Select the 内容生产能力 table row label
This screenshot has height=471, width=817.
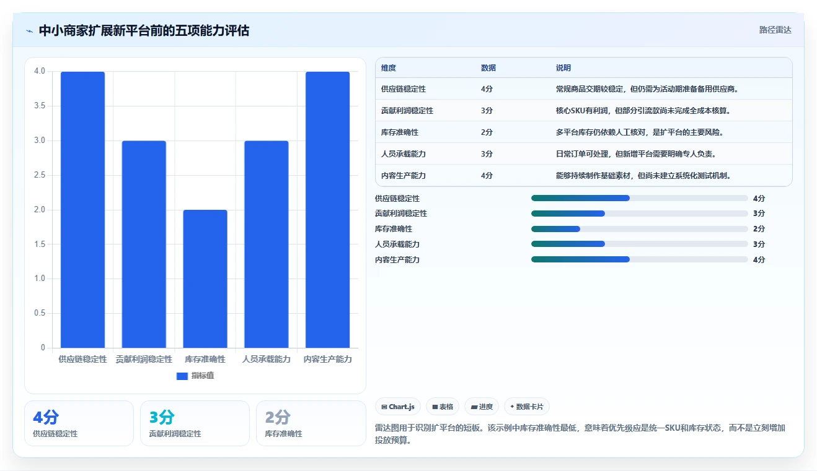click(x=404, y=176)
